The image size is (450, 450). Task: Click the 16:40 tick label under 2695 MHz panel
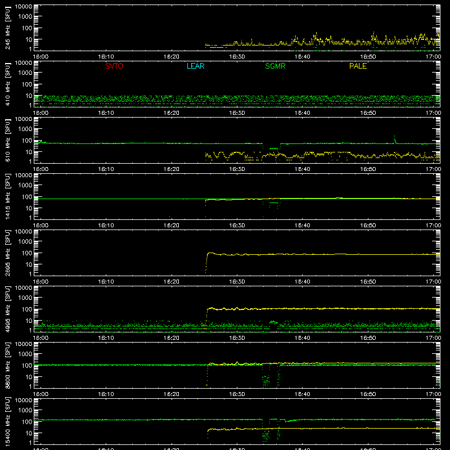click(302, 282)
